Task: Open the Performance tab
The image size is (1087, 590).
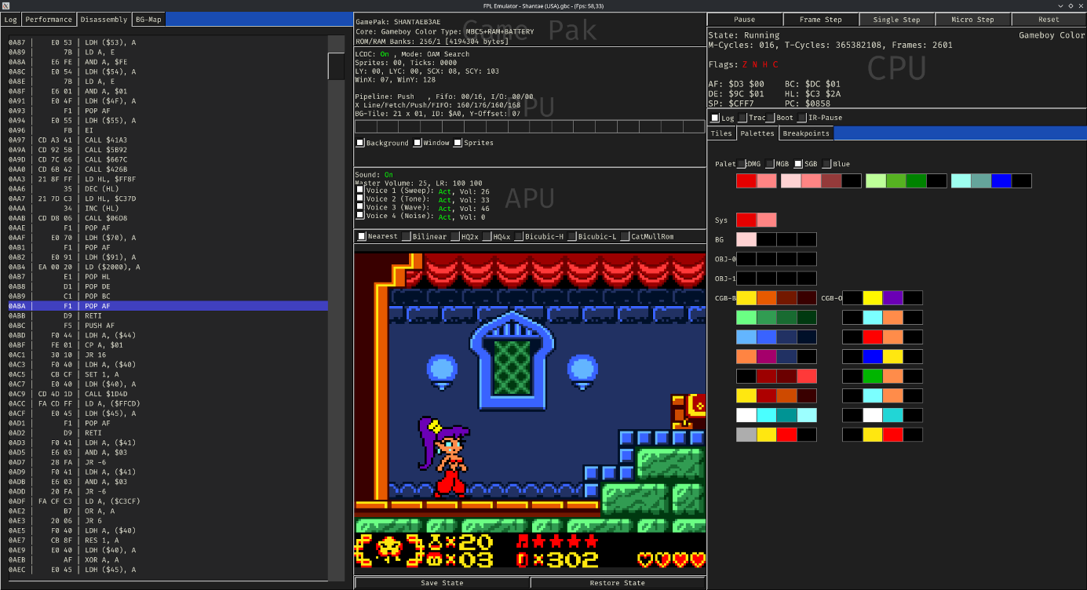Action: (49, 19)
